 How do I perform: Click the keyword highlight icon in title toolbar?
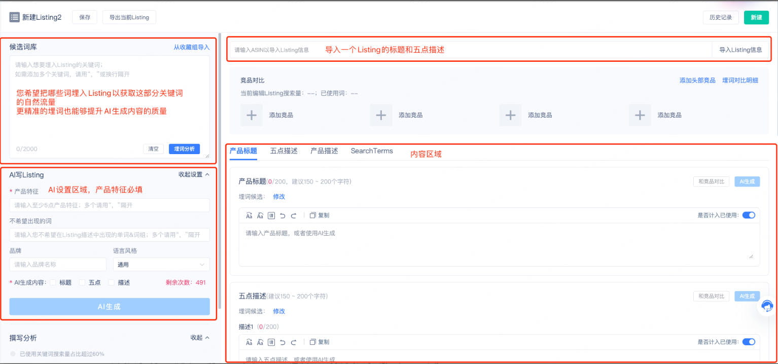(x=272, y=215)
